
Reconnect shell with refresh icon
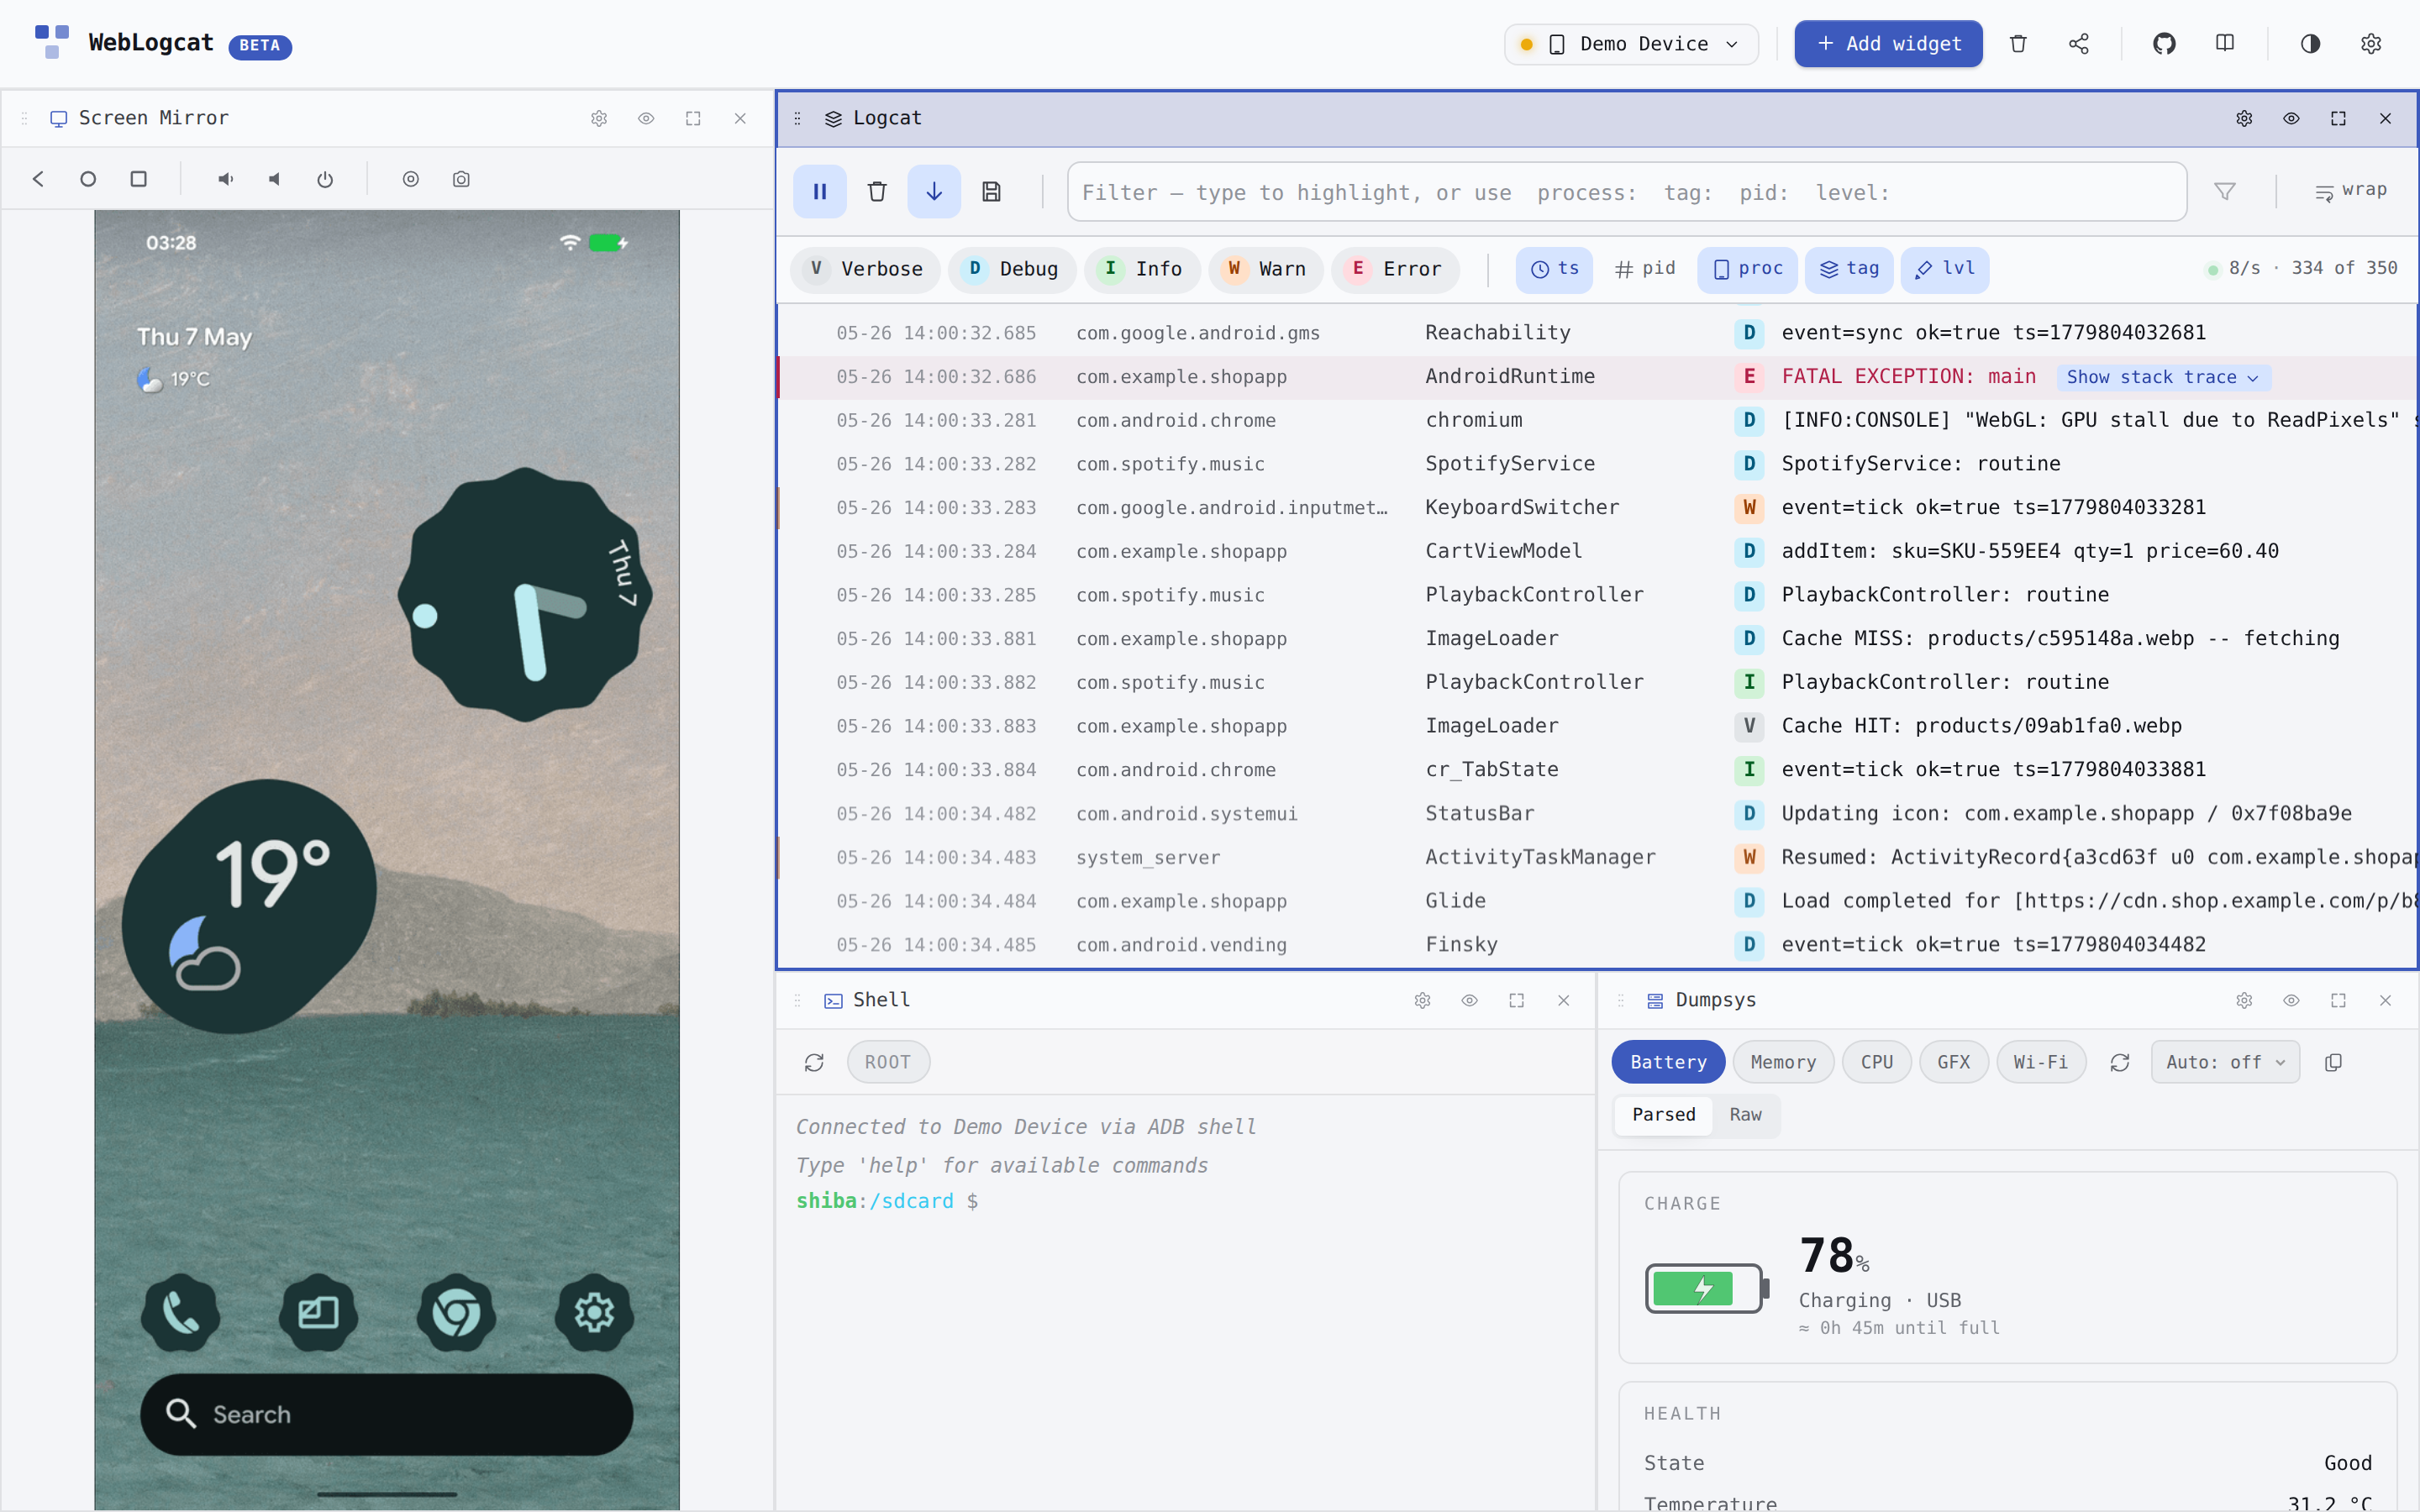click(814, 1062)
